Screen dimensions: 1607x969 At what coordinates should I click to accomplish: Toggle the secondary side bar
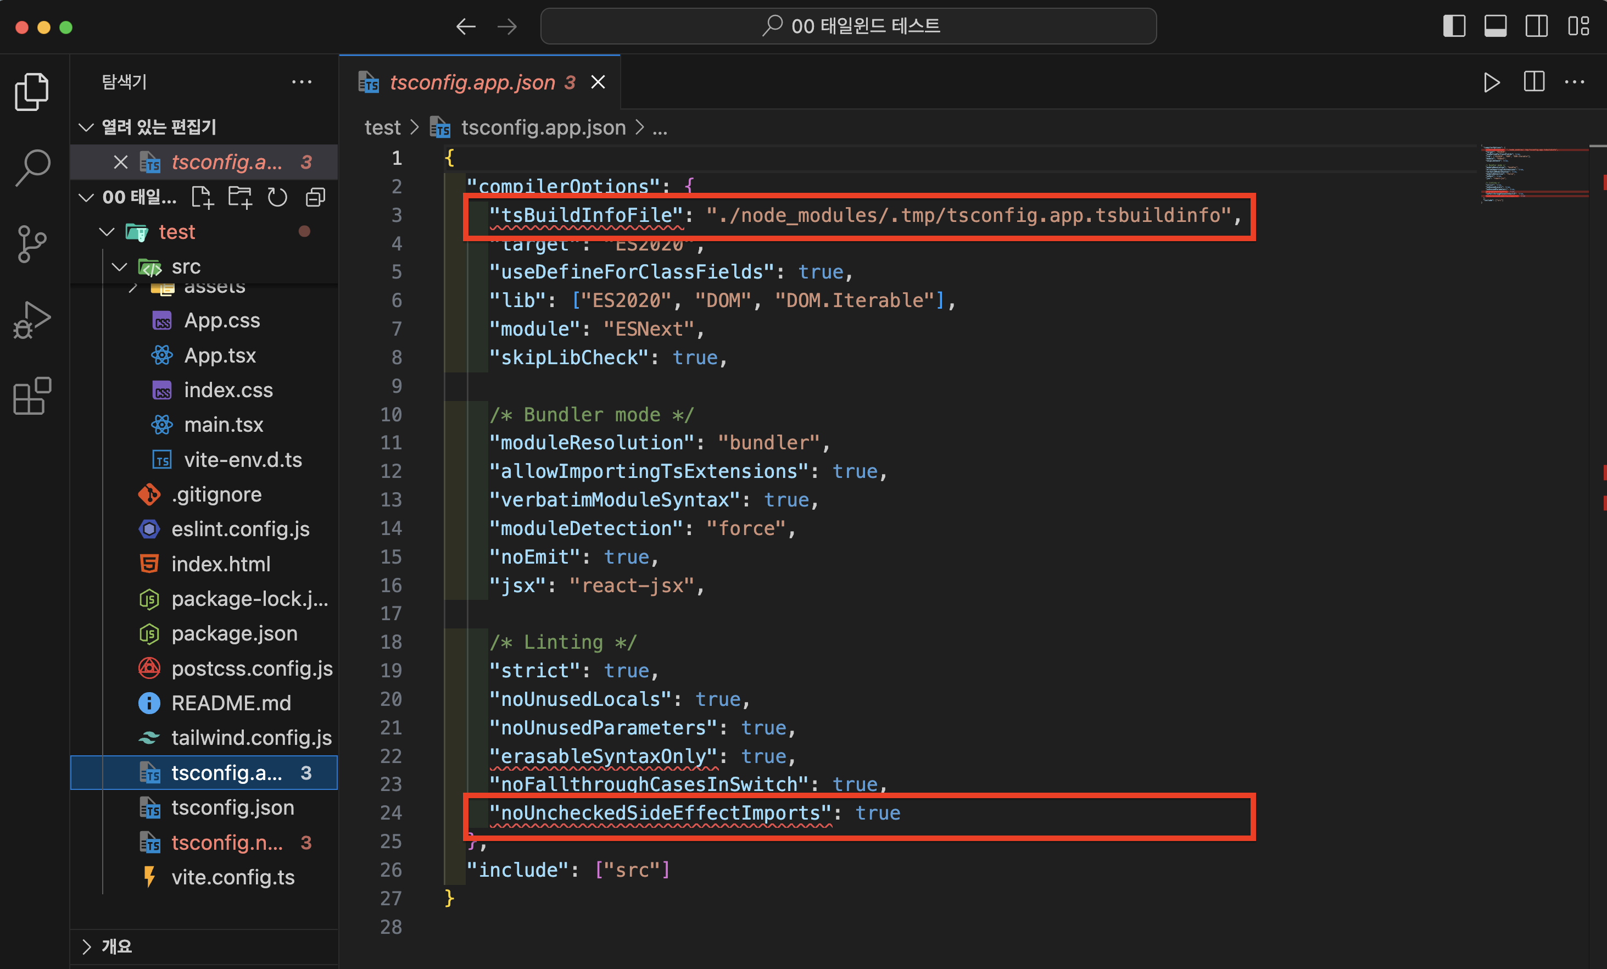(1536, 26)
